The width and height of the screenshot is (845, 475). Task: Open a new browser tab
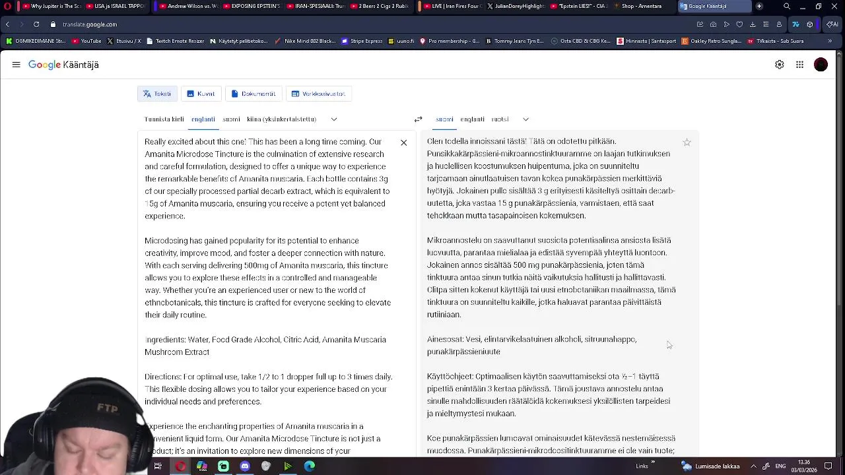(x=759, y=6)
